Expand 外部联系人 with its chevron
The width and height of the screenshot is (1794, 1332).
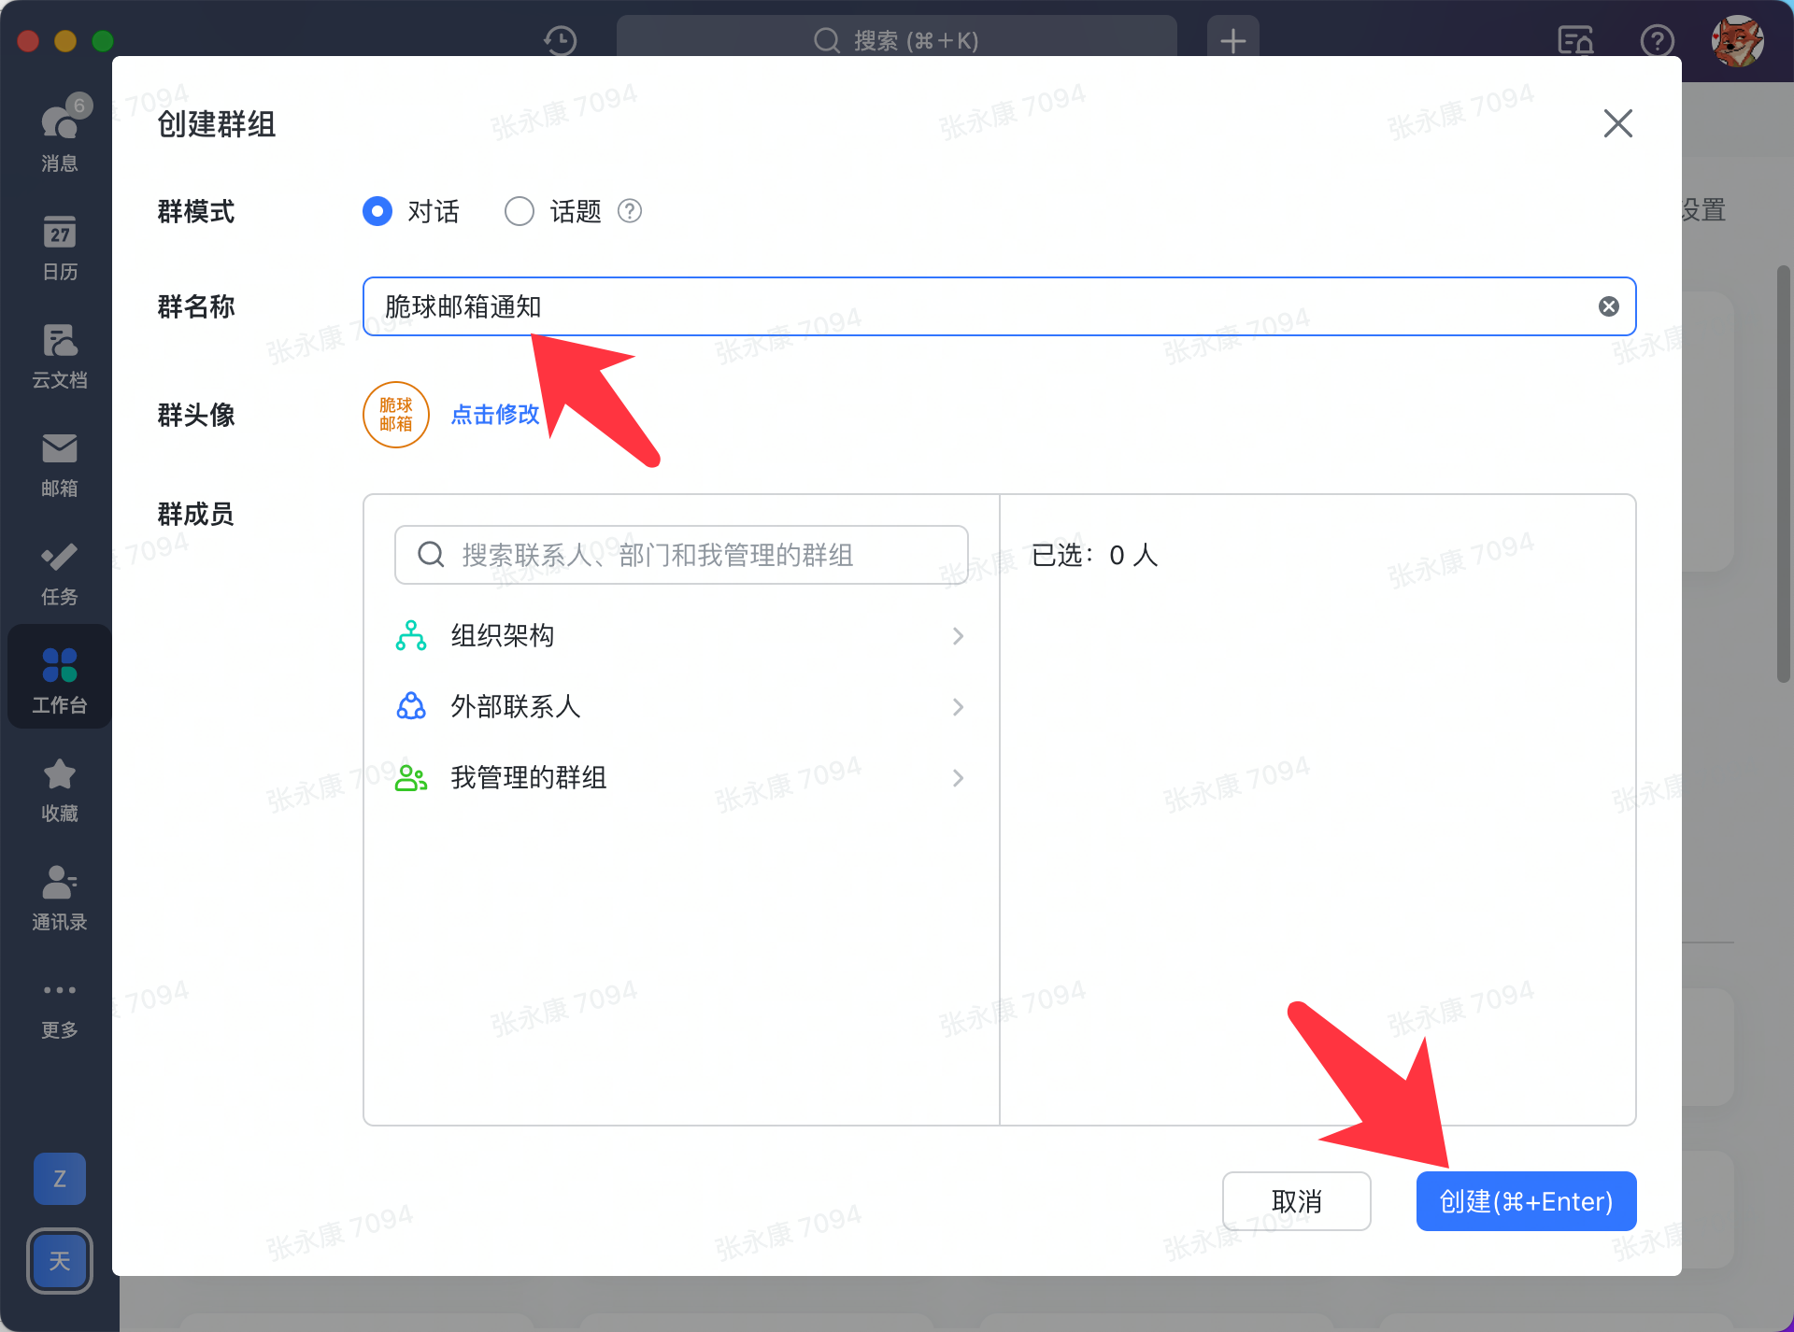(958, 707)
